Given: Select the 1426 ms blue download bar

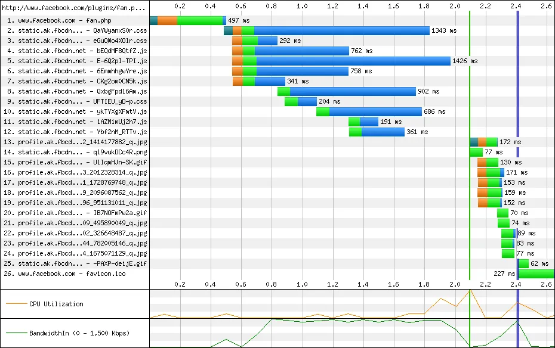Looking at the screenshot, I should click(x=353, y=61).
